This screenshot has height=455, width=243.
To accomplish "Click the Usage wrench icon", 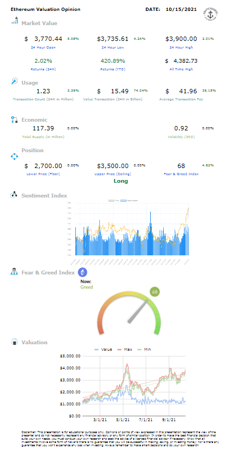I will pyautogui.click(x=15, y=81).
